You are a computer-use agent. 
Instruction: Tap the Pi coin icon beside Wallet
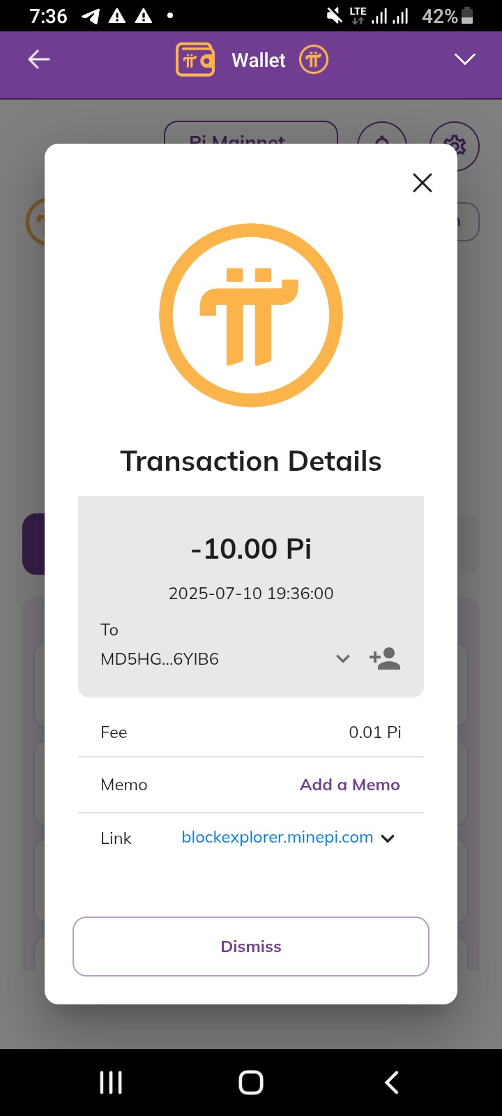(x=314, y=60)
